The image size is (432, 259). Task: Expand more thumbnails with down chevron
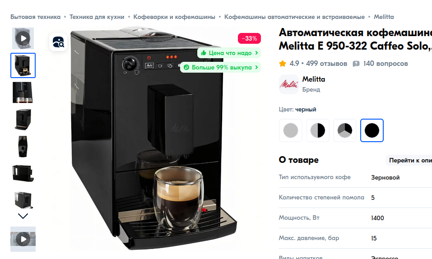(x=23, y=216)
